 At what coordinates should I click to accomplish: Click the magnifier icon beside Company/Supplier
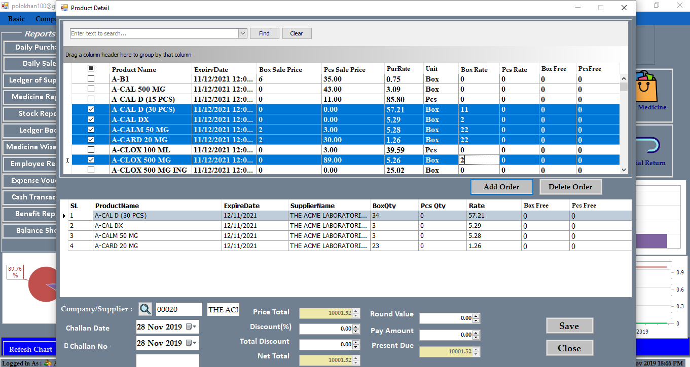(145, 309)
